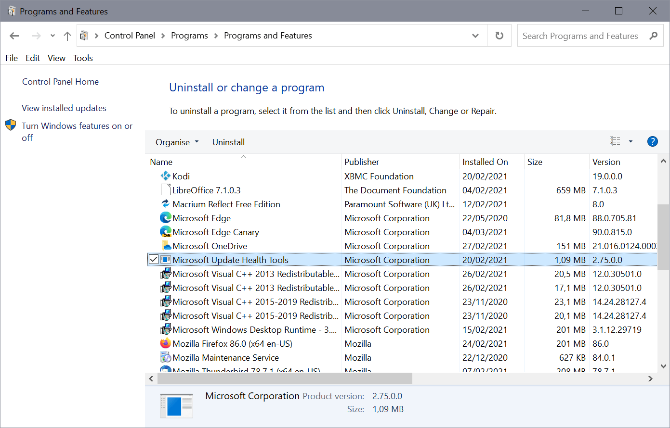Click the Mozilla Firefox 86.0 icon
The width and height of the screenshot is (670, 428).
click(165, 343)
